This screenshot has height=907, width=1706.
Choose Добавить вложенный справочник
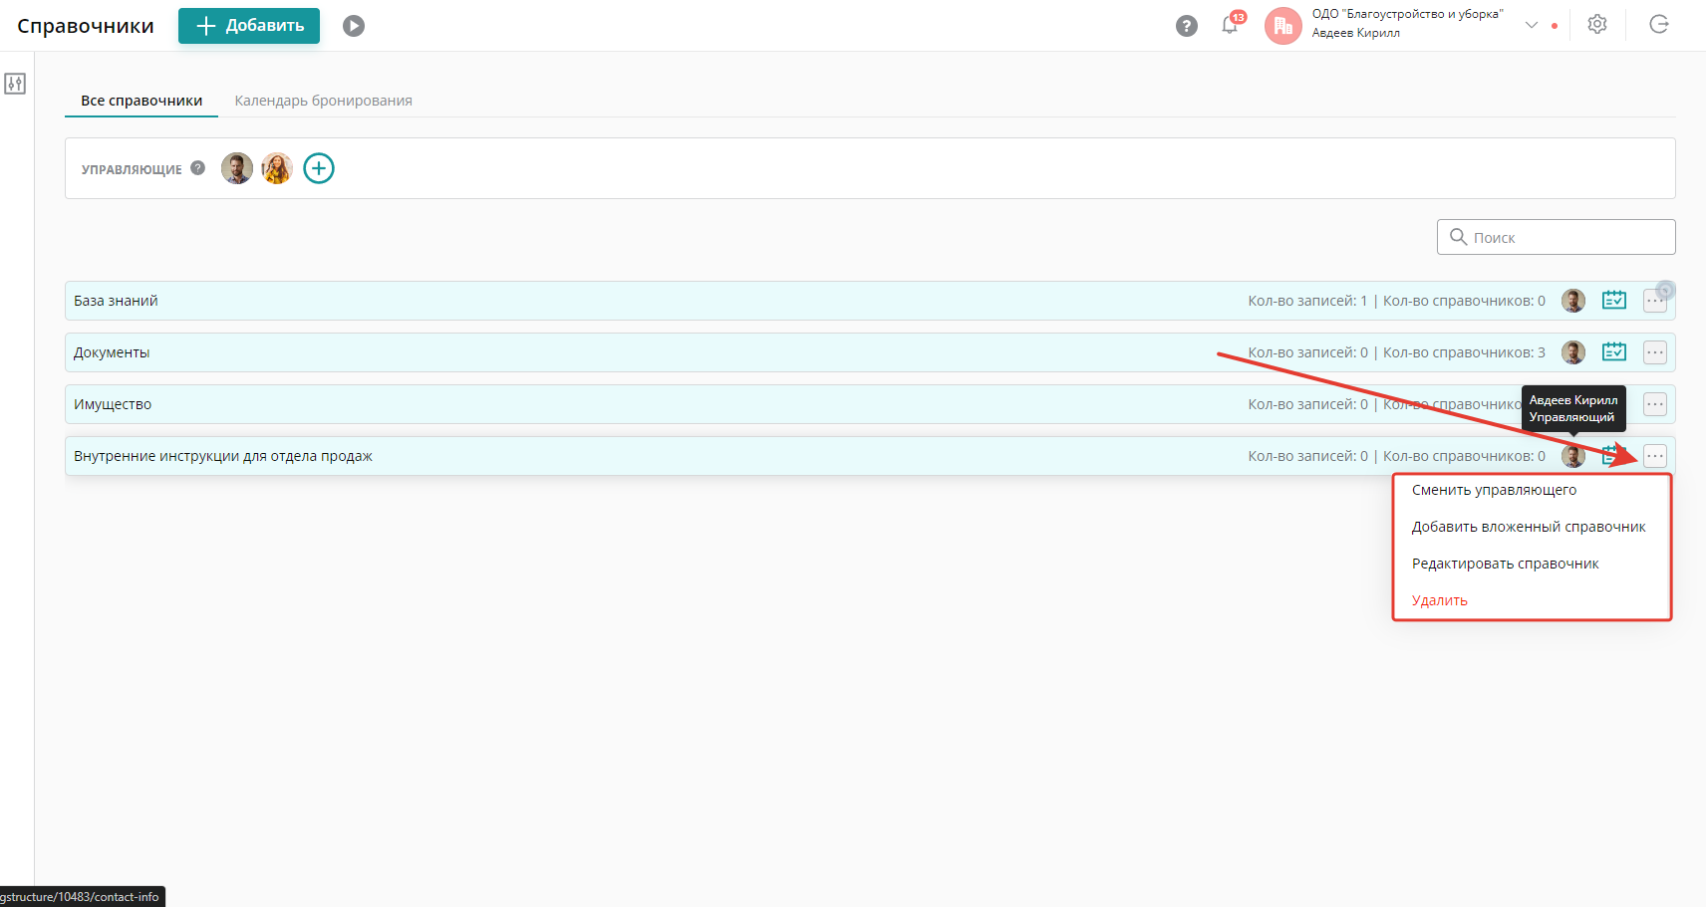(x=1529, y=527)
